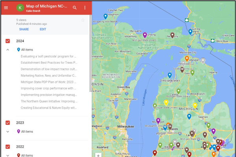Image resolution: width=236 pixels, height=157 pixels.
Task: Click the sidebar vertical scrollbar
Action: pyautogui.click(x=90, y=53)
